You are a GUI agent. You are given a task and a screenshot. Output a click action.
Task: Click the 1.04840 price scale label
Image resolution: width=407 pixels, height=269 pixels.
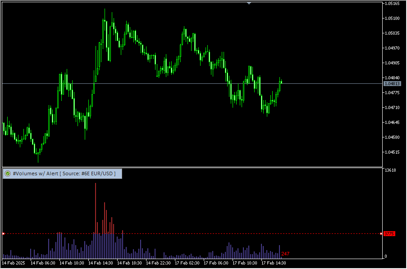(392, 78)
